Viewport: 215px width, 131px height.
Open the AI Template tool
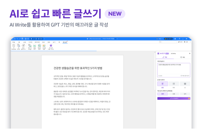pos(14,47)
